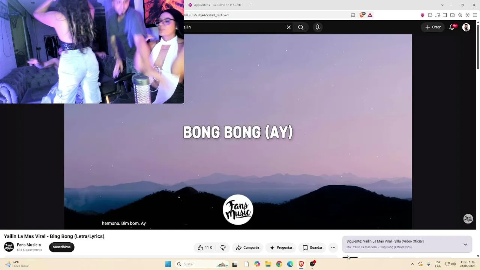
Task: Start voice search with the microphone
Action: [x=318, y=27]
